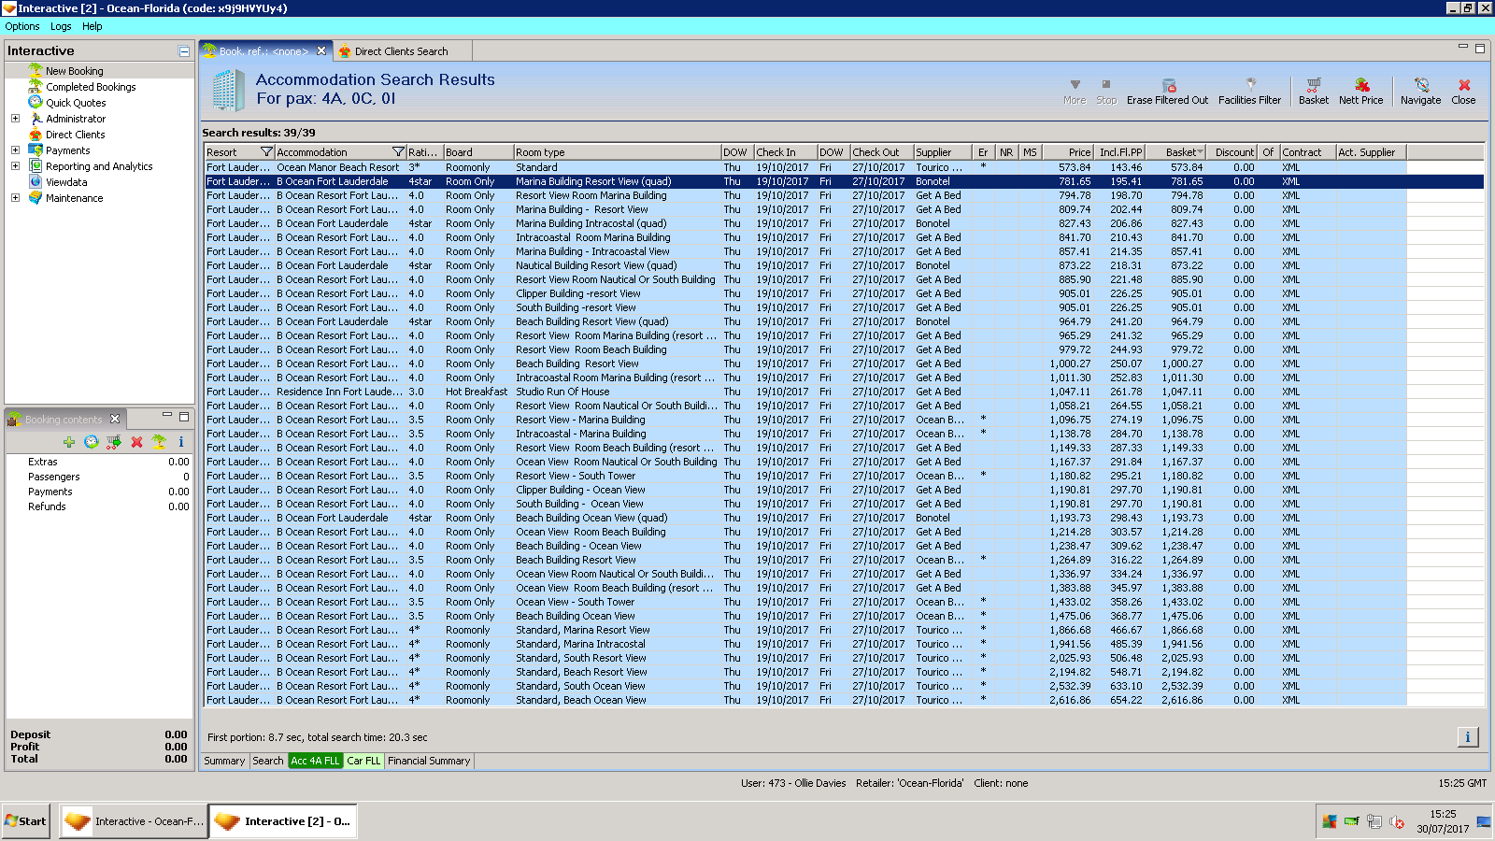This screenshot has height=841, width=1495.
Task: Click the Navigate compass icon
Action: (x=1420, y=86)
